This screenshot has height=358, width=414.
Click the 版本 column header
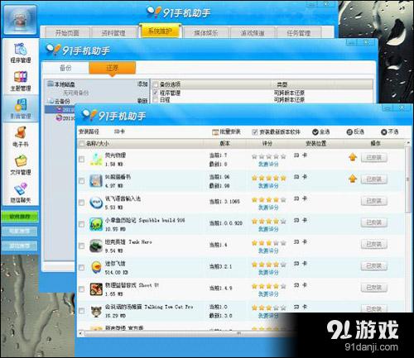pos(224,143)
